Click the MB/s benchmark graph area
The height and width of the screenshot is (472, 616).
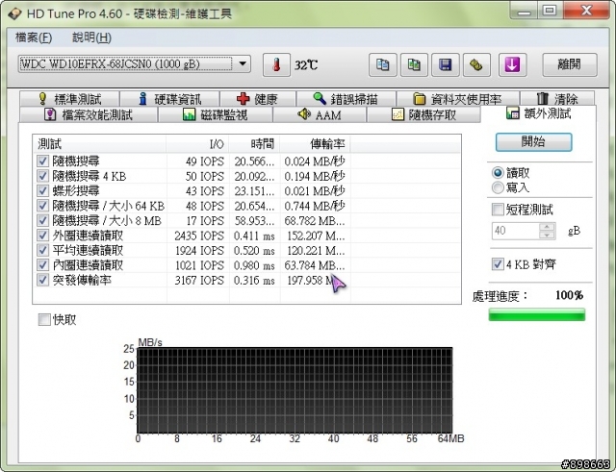click(x=295, y=390)
